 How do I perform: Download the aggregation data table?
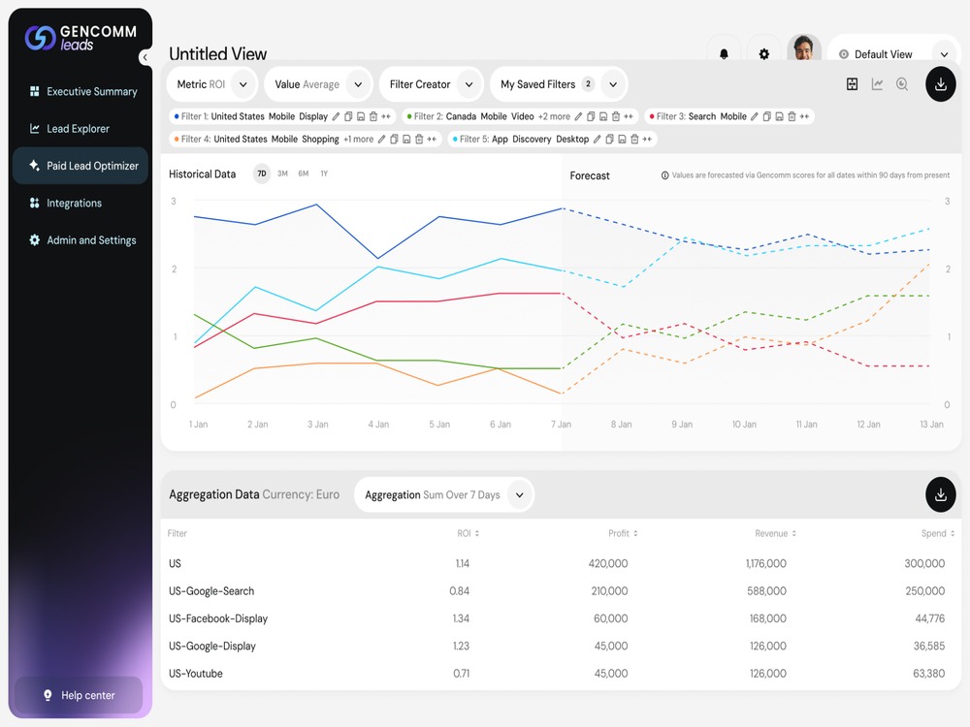point(940,494)
